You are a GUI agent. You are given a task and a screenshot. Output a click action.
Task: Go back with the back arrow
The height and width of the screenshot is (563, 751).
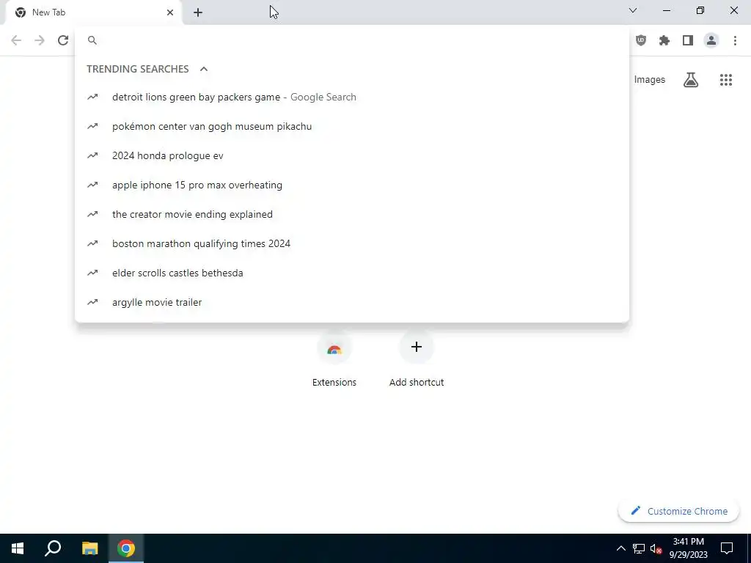tap(16, 40)
